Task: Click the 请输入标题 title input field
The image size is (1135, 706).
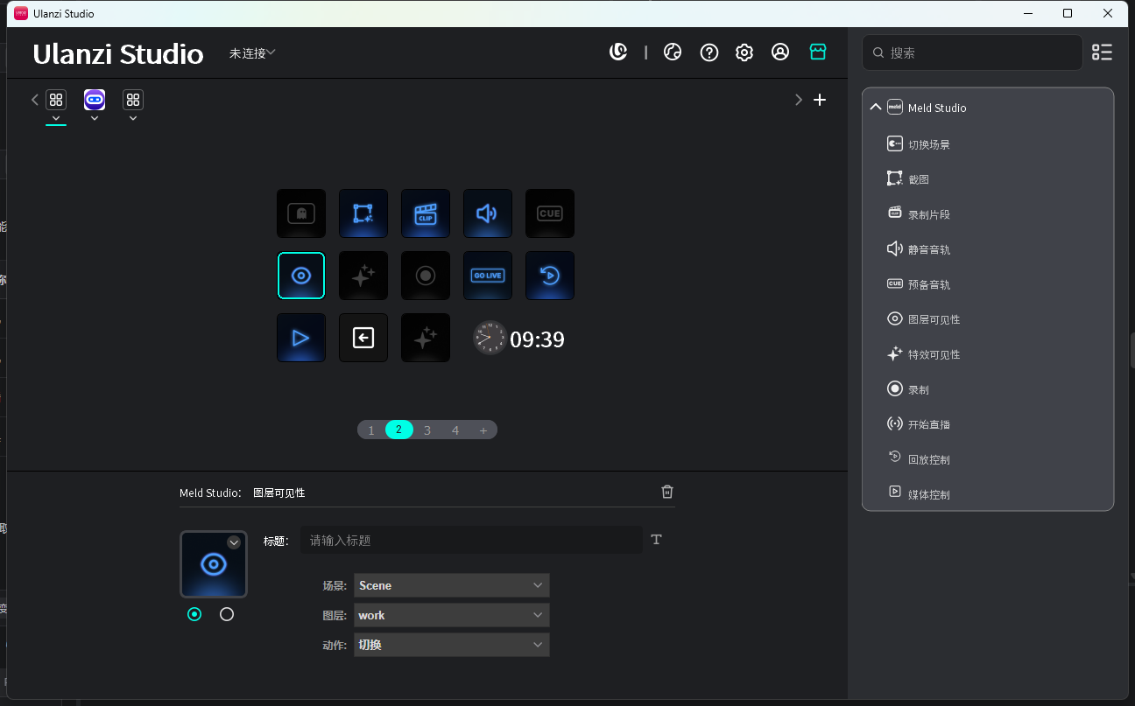Action: [471, 540]
